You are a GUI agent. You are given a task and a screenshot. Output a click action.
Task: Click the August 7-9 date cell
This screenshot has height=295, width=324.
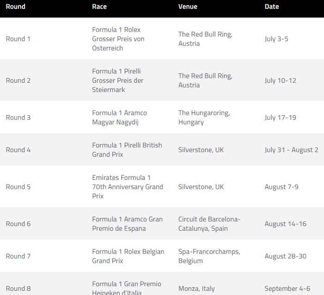tap(282, 187)
